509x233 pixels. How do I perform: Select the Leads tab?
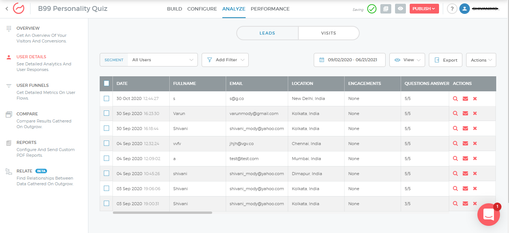[x=267, y=33]
